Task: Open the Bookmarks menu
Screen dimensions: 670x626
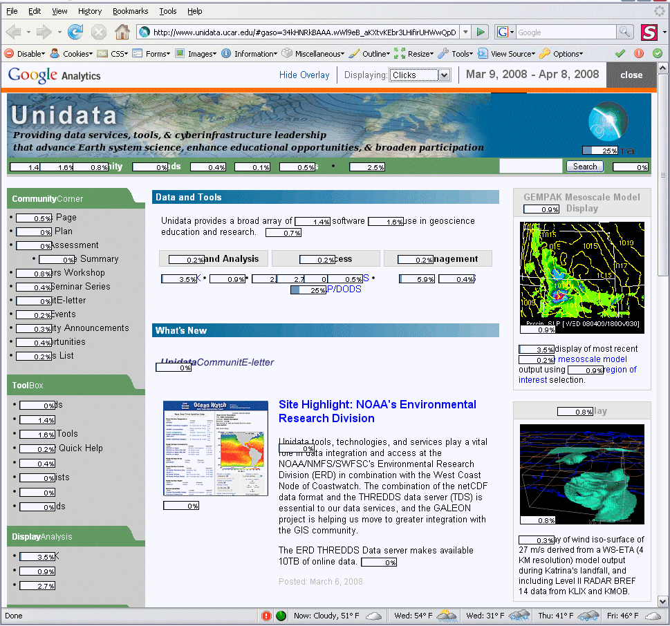Action: tap(131, 11)
